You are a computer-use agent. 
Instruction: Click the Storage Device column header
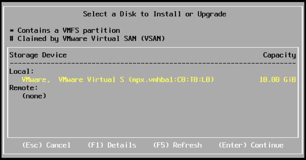coord(38,55)
